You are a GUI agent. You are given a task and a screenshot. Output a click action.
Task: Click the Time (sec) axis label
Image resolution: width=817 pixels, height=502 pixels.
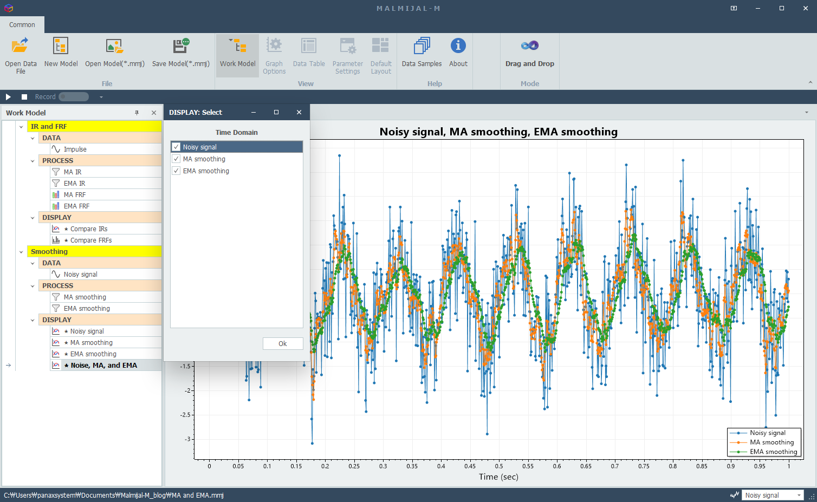(498, 477)
